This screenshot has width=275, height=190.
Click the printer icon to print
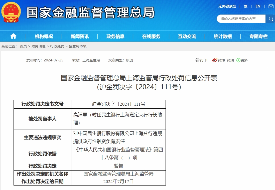[x=198, y=60]
